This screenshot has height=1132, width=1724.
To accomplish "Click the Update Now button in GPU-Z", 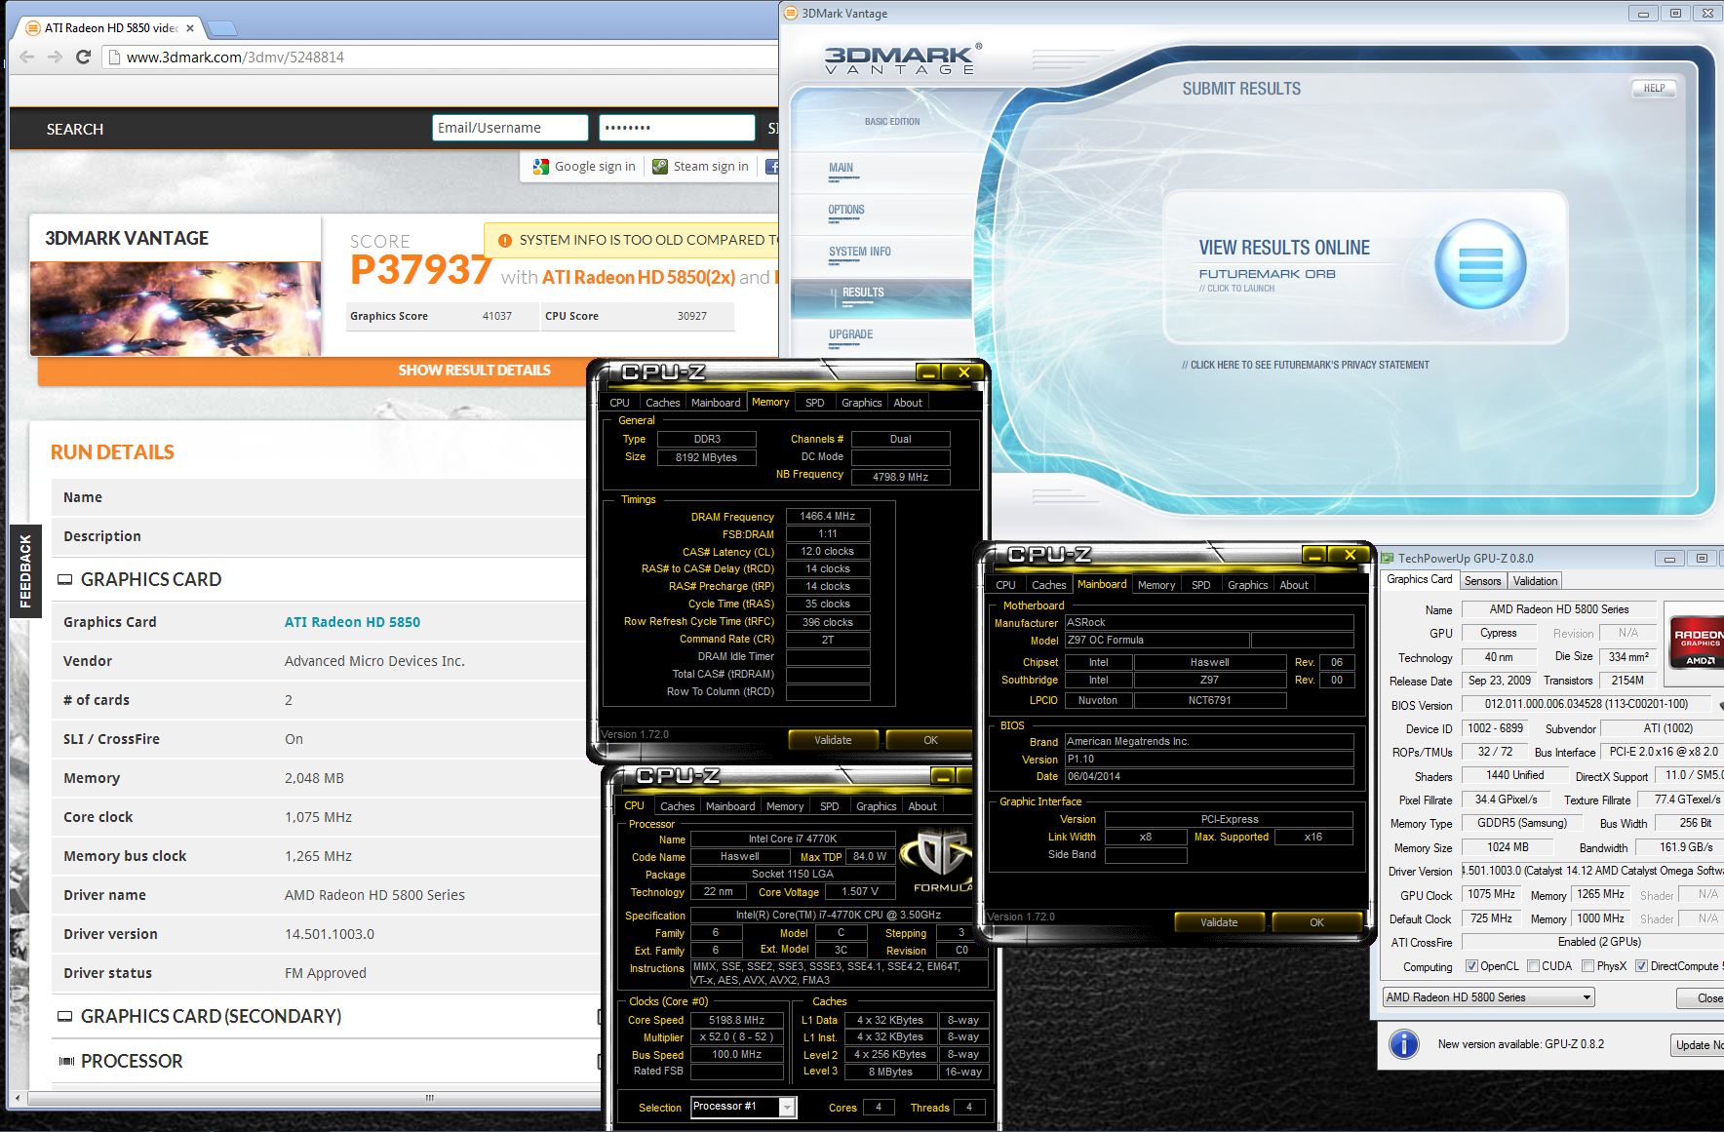I will tap(1698, 1045).
